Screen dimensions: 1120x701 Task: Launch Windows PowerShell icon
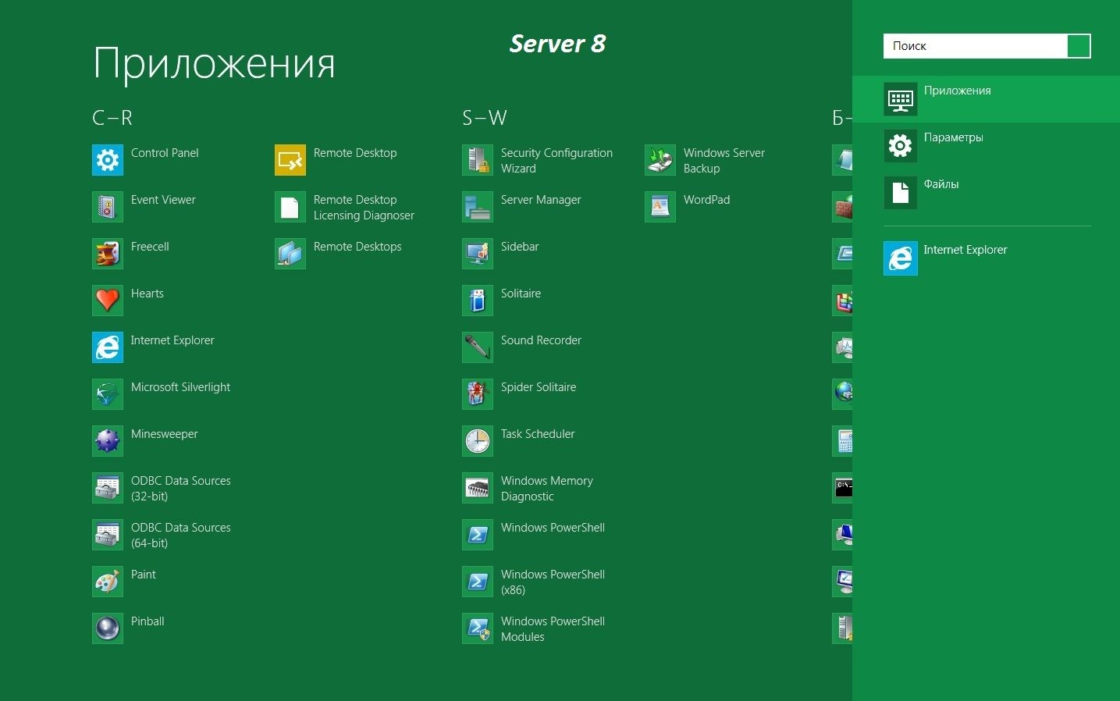click(478, 535)
